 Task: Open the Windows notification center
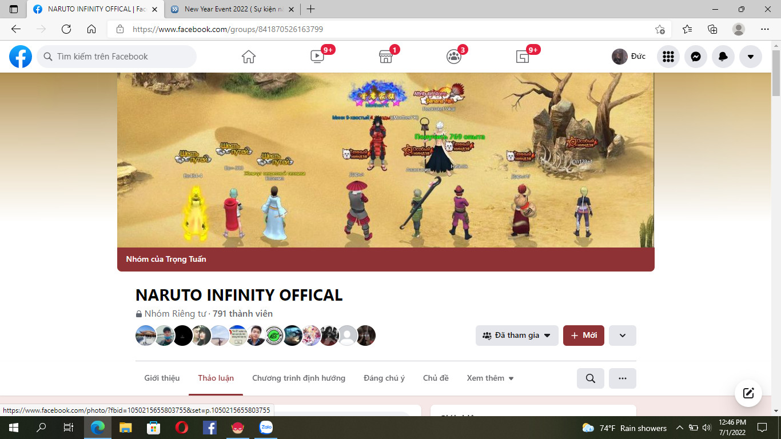click(x=762, y=428)
